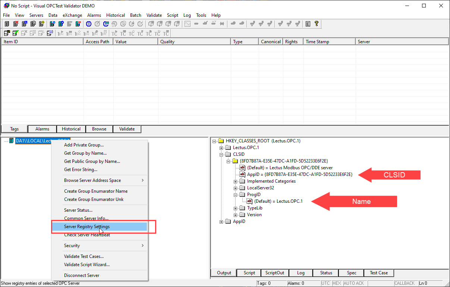The image size is (450, 287).
Task: Expand the Version folder
Action: [236, 215]
